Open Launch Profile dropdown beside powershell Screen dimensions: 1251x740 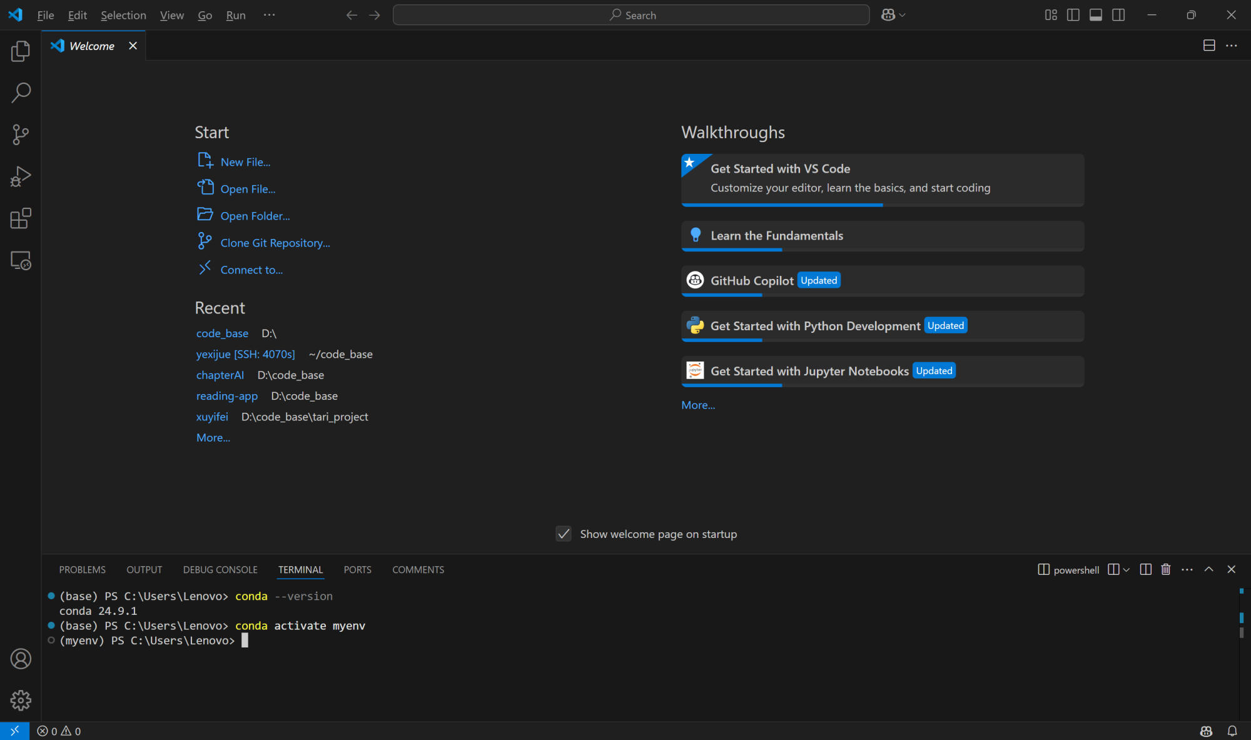point(1127,569)
